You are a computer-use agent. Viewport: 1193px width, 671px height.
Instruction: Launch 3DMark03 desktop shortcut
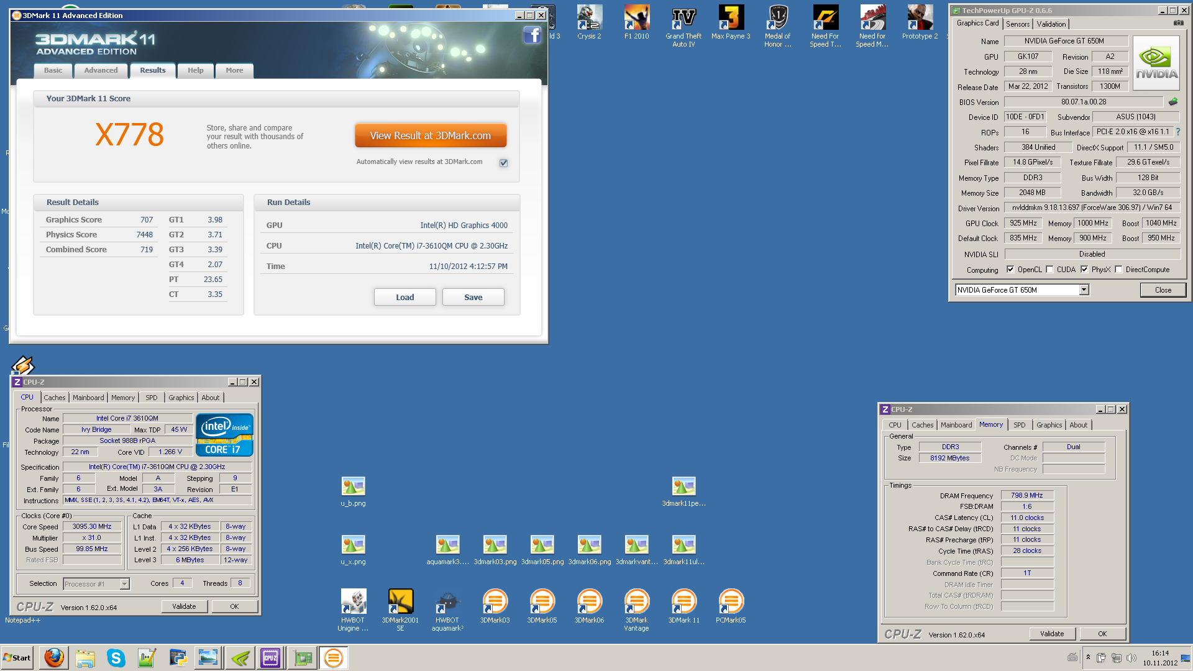tap(495, 606)
